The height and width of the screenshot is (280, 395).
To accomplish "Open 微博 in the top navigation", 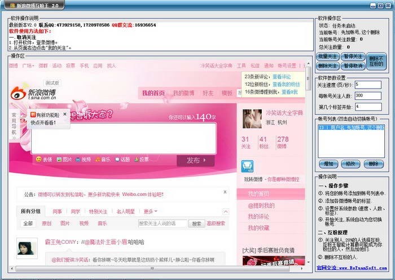I will click(14, 66).
